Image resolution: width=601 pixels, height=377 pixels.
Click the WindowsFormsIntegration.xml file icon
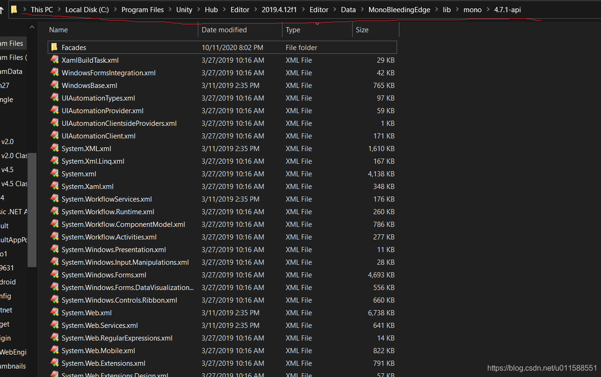(54, 72)
